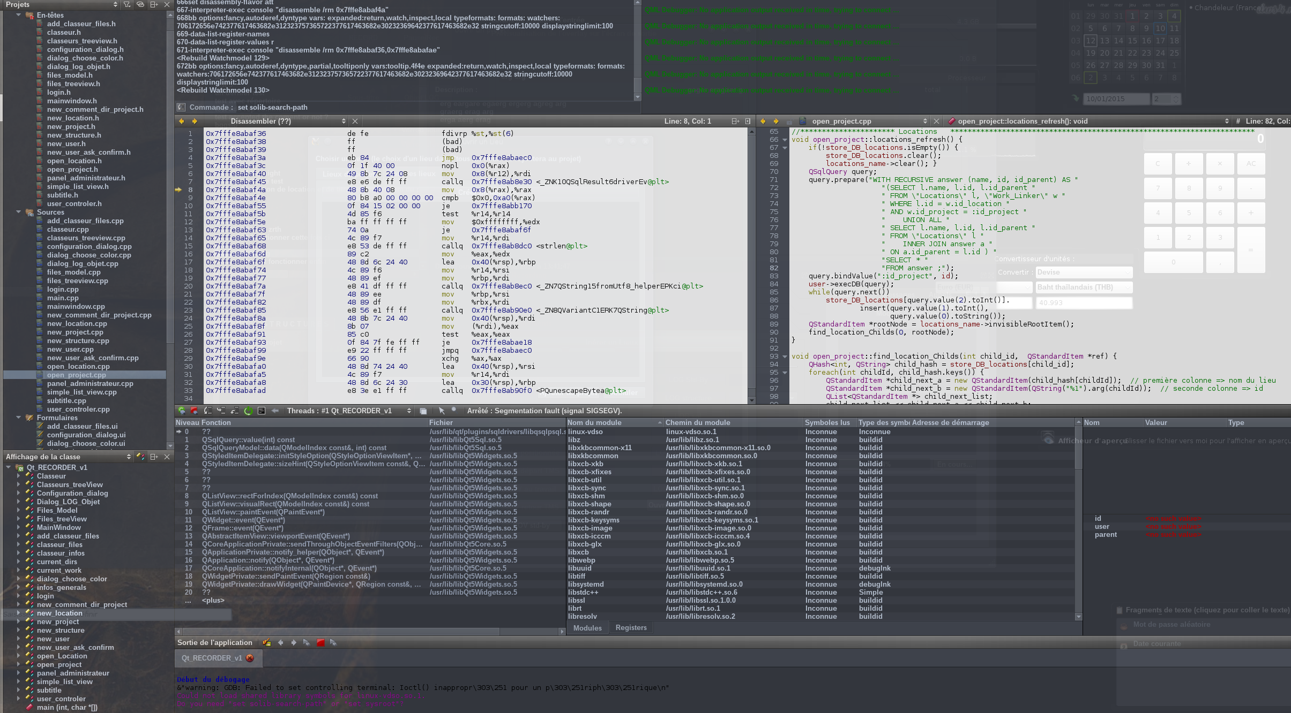
Task: Click the reverse direction arrow in debug toolbar
Action: point(275,411)
